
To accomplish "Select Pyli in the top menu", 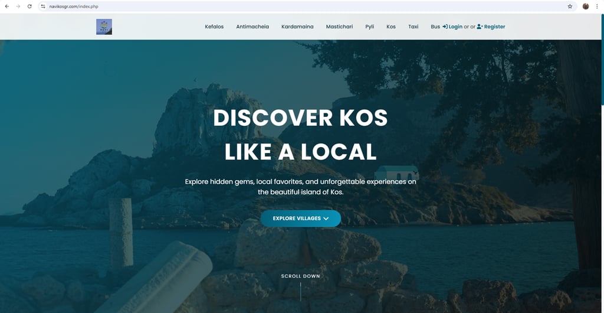I will coord(370,27).
